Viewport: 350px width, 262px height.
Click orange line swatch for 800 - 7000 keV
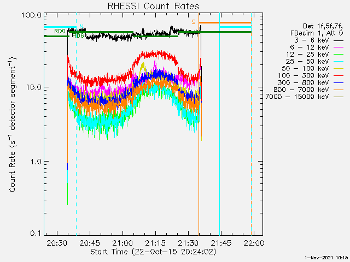pos(339,90)
